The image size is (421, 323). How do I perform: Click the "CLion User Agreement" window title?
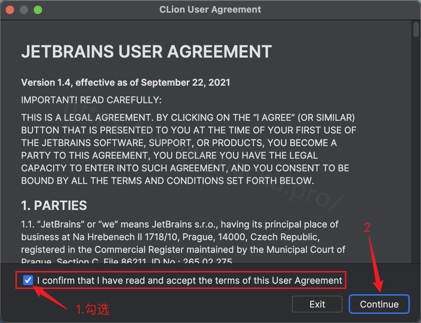(210, 9)
